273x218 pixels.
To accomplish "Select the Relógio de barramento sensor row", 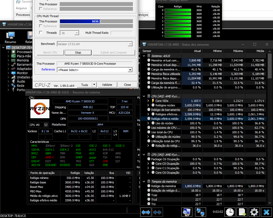I will [x=203, y=110].
